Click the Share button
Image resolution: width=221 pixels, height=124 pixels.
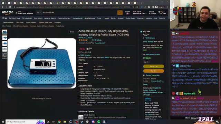72,32
